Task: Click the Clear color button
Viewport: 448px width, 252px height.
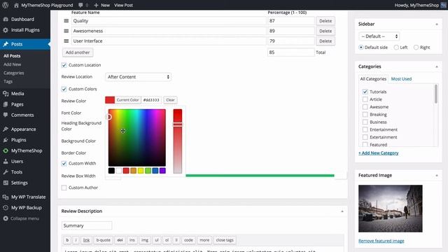Action: pyautogui.click(x=170, y=100)
